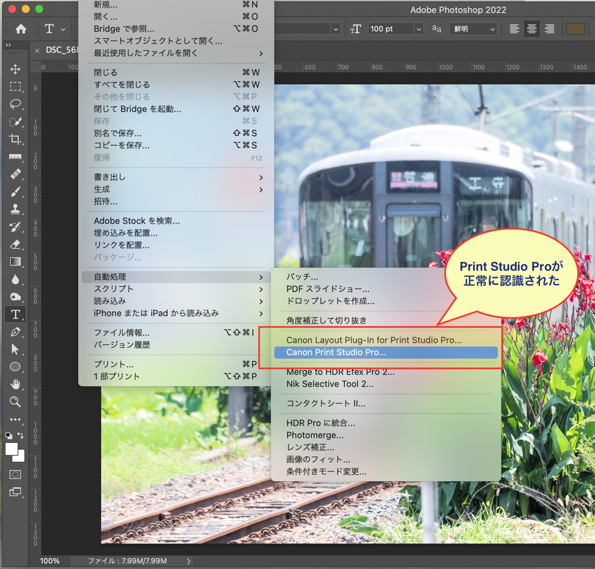Open the font size dropdown
This screenshot has height=569, width=595.
point(418,29)
